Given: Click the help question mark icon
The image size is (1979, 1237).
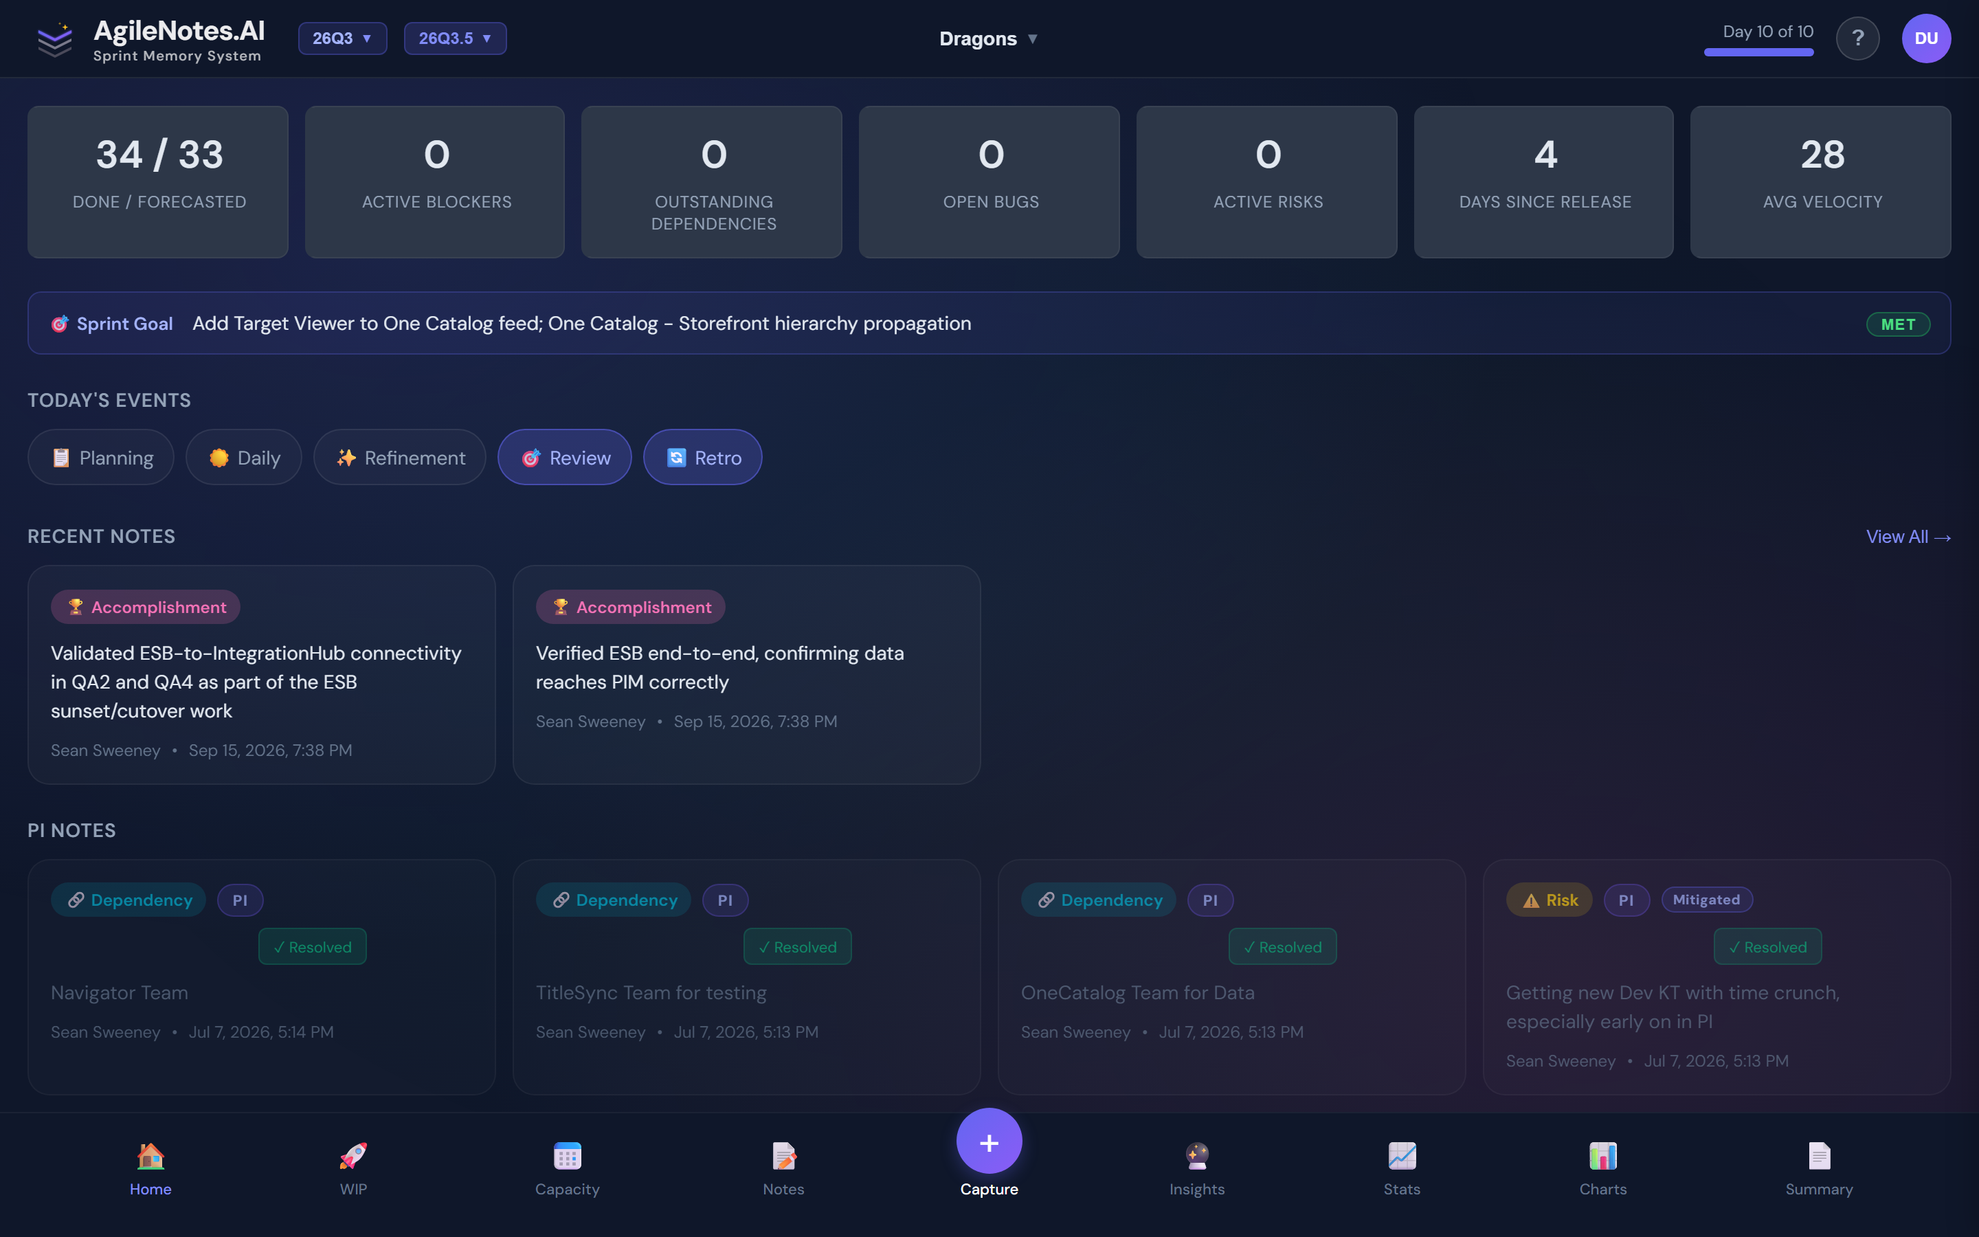Looking at the screenshot, I should 1857,38.
